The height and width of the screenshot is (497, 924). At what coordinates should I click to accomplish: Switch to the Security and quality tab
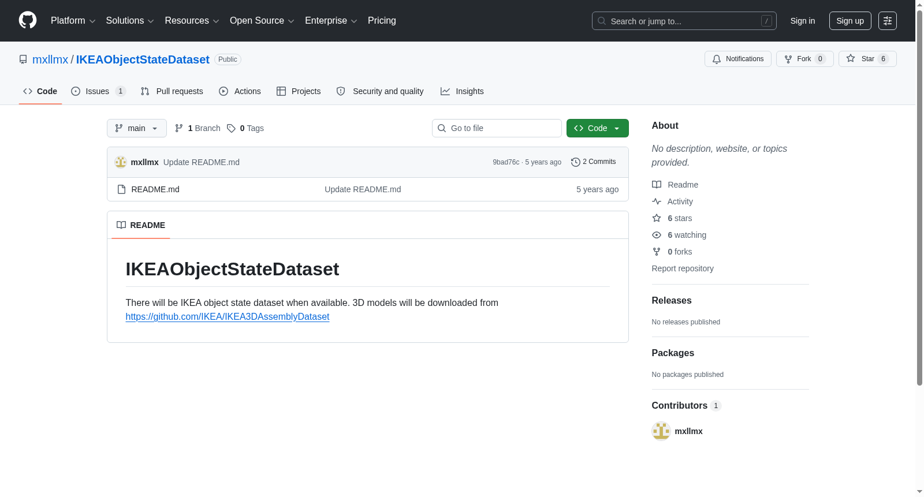point(380,91)
